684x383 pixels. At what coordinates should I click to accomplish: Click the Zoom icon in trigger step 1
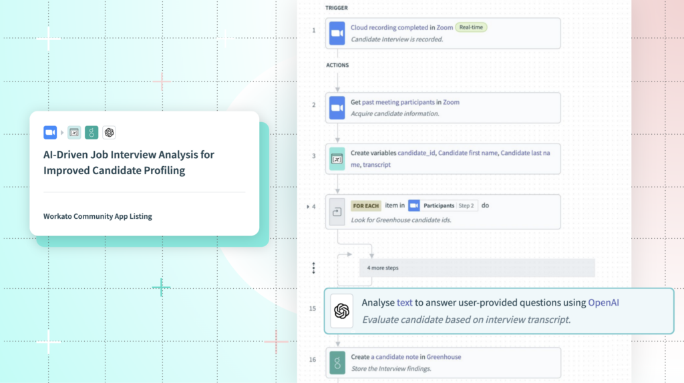tap(337, 33)
